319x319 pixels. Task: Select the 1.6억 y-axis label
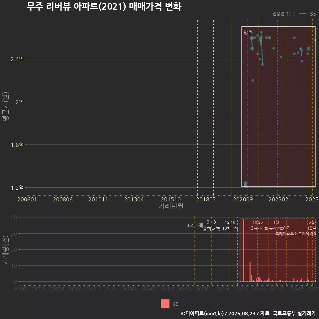(17, 145)
